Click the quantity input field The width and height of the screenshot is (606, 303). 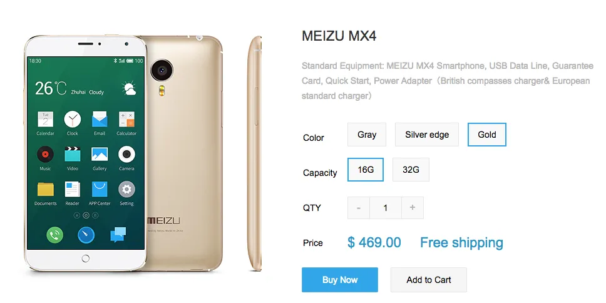click(386, 208)
